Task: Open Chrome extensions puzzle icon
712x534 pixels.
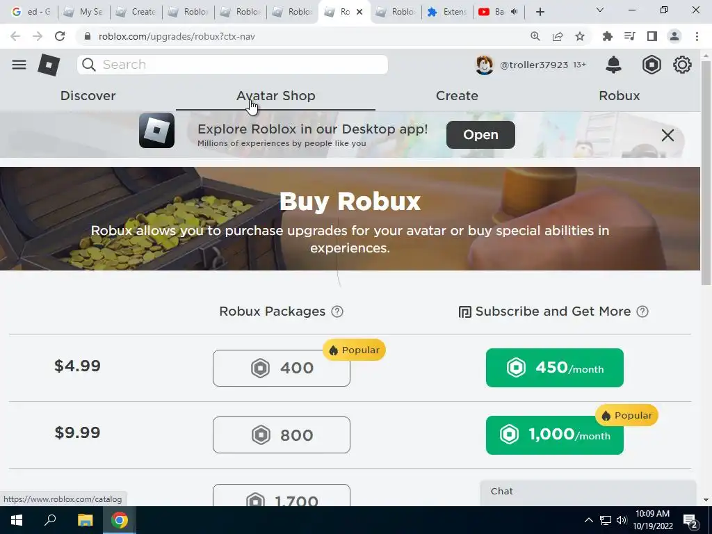Action: pyautogui.click(x=607, y=36)
